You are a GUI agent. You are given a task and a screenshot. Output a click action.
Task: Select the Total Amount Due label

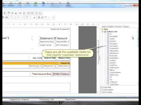pos(42,74)
